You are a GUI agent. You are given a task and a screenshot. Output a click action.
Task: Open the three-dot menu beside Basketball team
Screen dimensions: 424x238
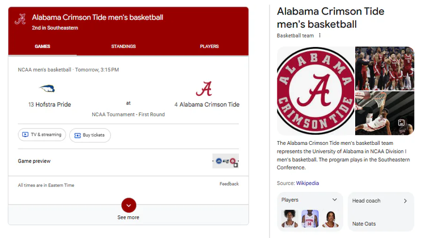pyautogui.click(x=320, y=36)
